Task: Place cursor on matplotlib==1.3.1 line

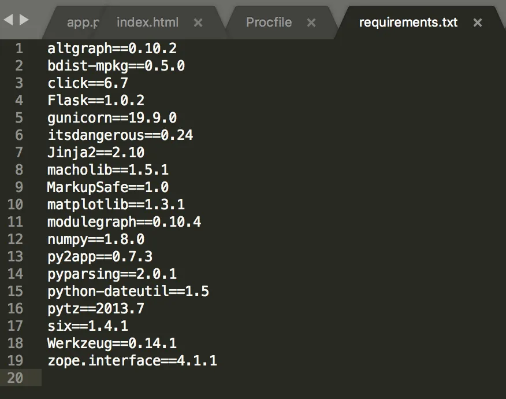Action: [116, 205]
